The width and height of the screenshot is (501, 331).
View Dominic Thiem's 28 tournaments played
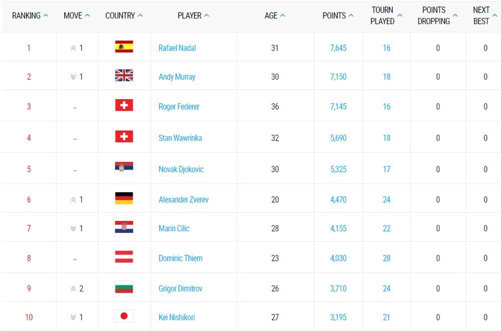(x=386, y=258)
